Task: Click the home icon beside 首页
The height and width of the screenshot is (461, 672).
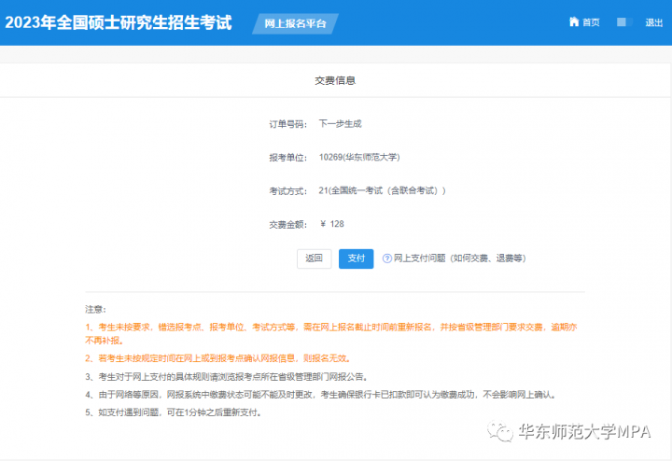Action: (573, 21)
